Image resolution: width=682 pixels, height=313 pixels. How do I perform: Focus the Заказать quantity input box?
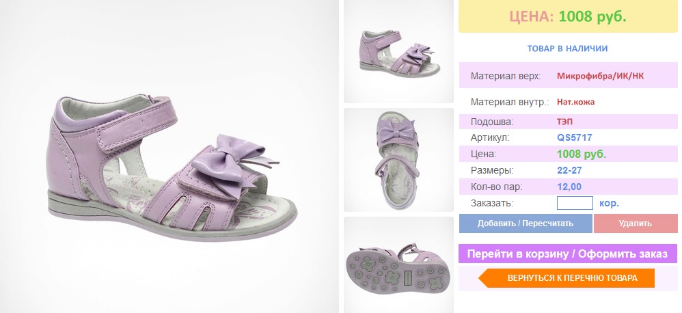point(575,203)
